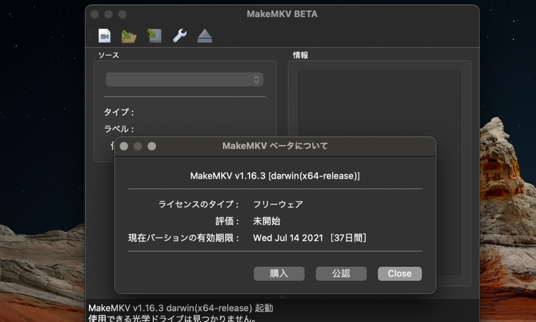Click the expiry date Wed Jul 14 2021
Image resolution: width=536 pixels, height=322 pixels.
pos(288,238)
